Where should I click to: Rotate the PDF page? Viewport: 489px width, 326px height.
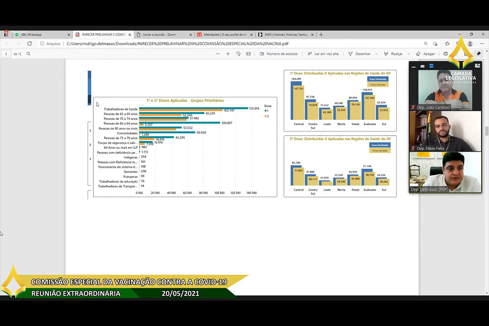[238, 54]
